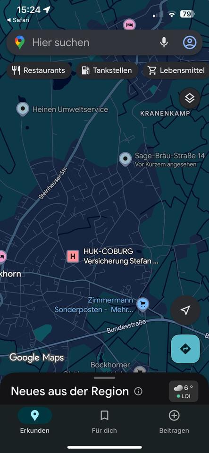Select the Heinen Umweltservice map pin

pyautogui.click(x=23, y=109)
